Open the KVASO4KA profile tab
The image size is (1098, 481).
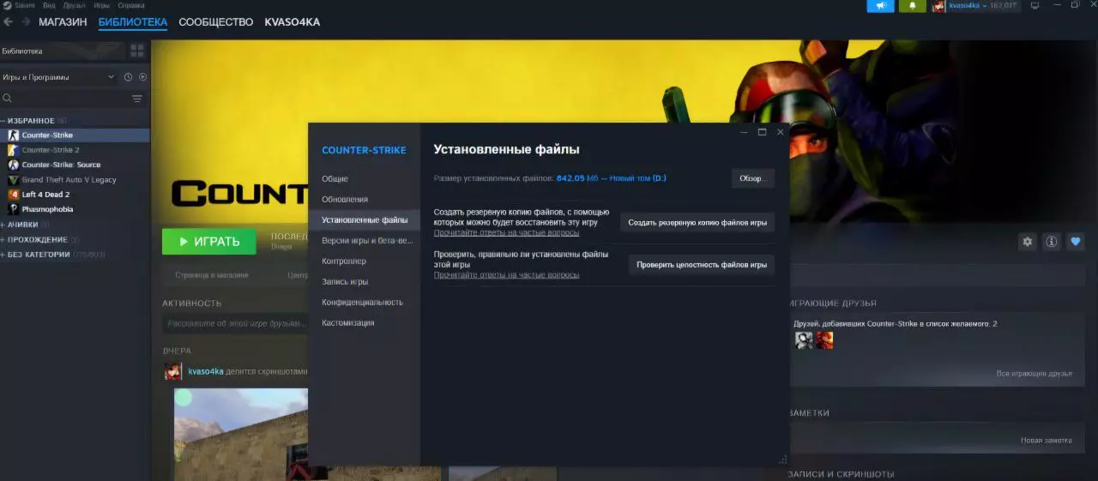coord(293,22)
